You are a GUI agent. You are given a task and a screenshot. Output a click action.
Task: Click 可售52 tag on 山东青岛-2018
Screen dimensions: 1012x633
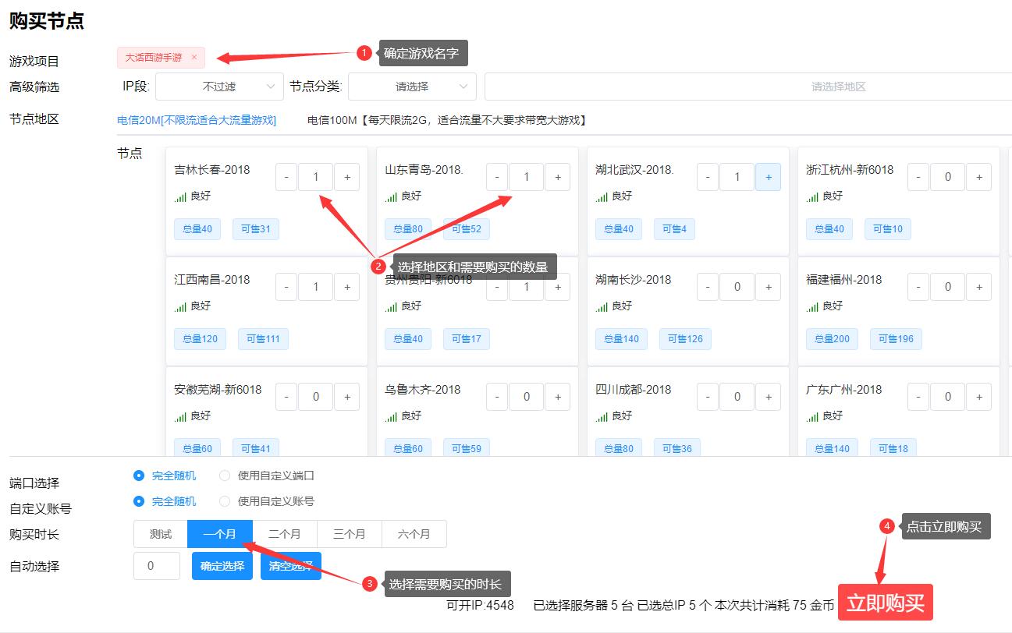point(467,228)
